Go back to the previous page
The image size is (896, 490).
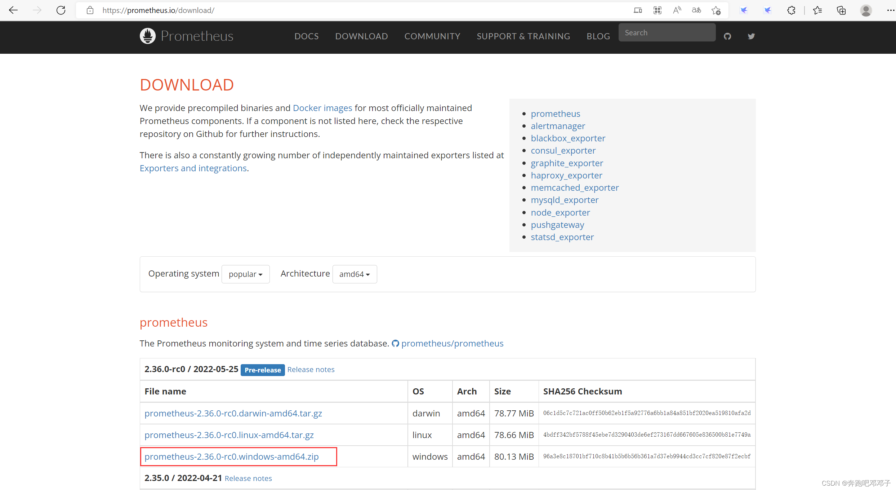[x=13, y=10]
